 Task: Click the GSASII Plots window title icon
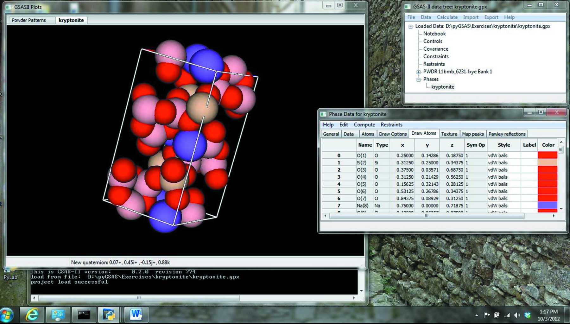tap(9, 7)
